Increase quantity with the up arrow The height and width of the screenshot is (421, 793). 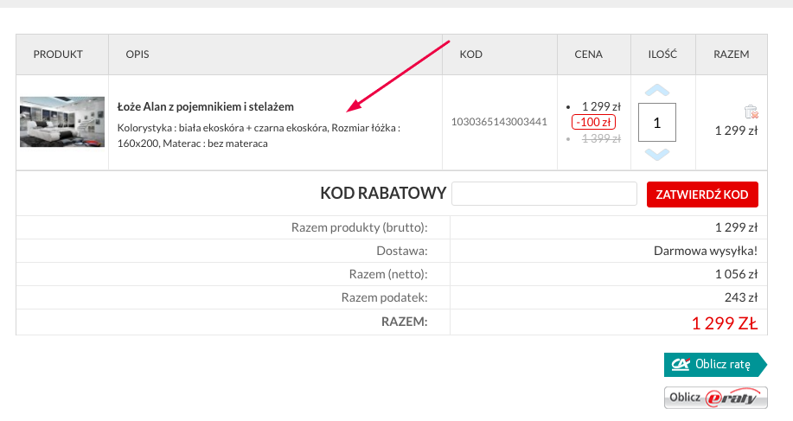click(x=657, y=91)
